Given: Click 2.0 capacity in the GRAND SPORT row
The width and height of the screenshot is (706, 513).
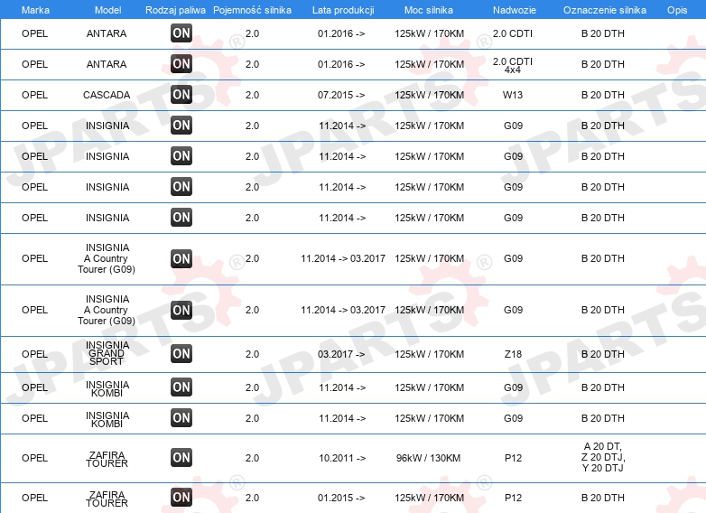Looking at the screenshot, I should [252, 354].
